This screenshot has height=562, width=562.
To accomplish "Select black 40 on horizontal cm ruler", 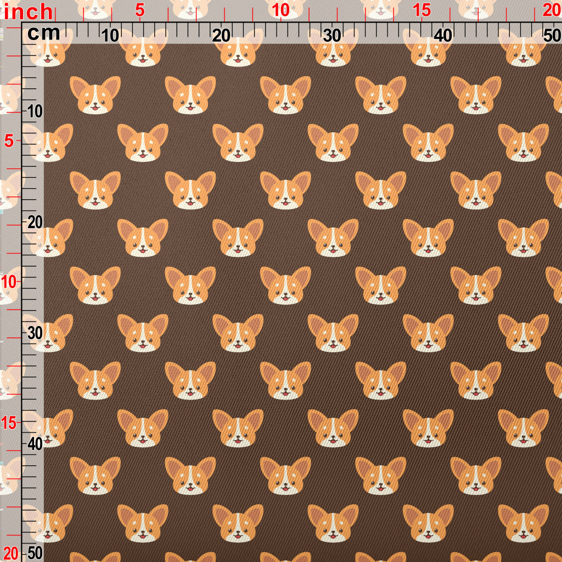I will point(443,36).
